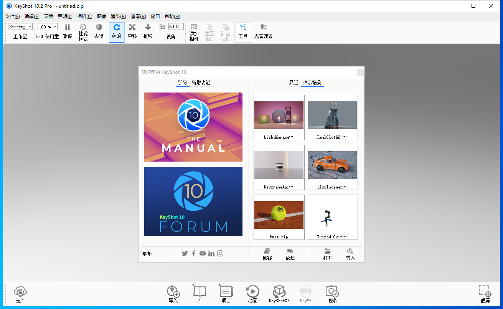Open the 论坛 forum button
503x309 pixels.
tap(290, 254)
